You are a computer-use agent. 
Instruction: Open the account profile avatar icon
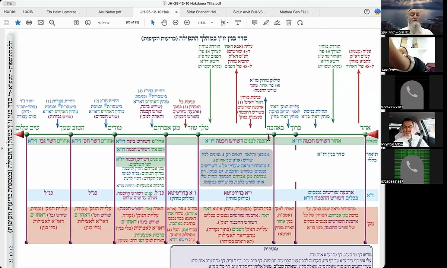coord(377,12)
